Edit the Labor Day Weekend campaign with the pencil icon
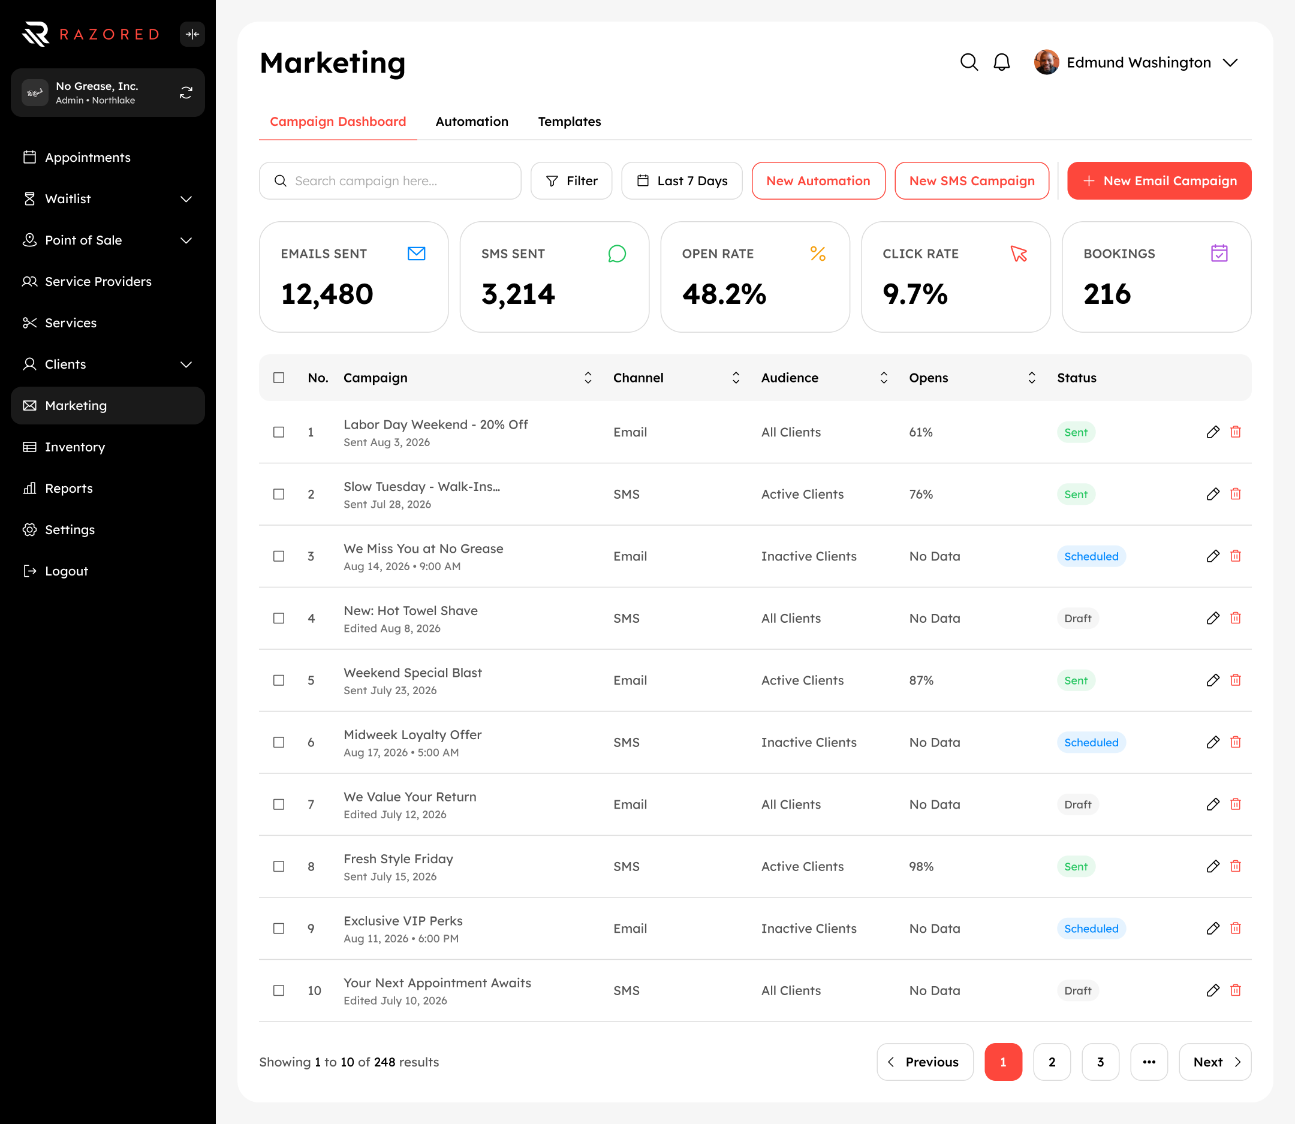This screenshot has height=1124, width=1295. coord(1213,432)
